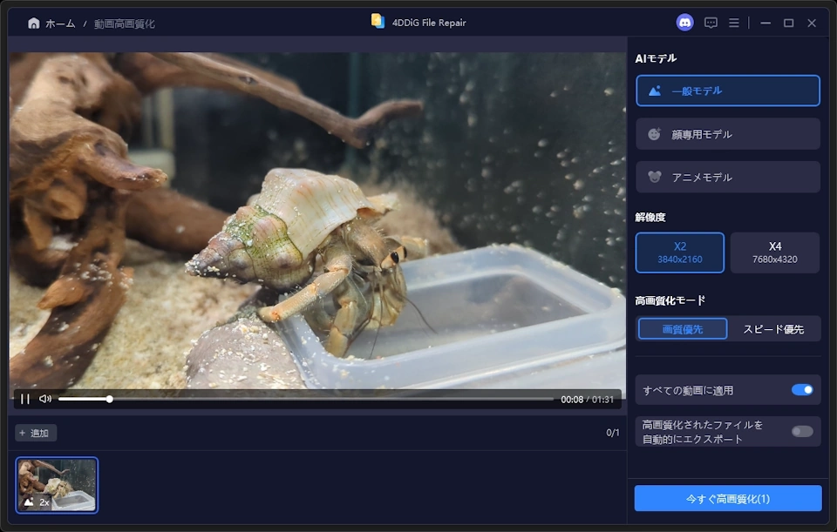This screenshot has height=532, width=837.
Task: Select the アニメモデル AI model
Action: 727,177
